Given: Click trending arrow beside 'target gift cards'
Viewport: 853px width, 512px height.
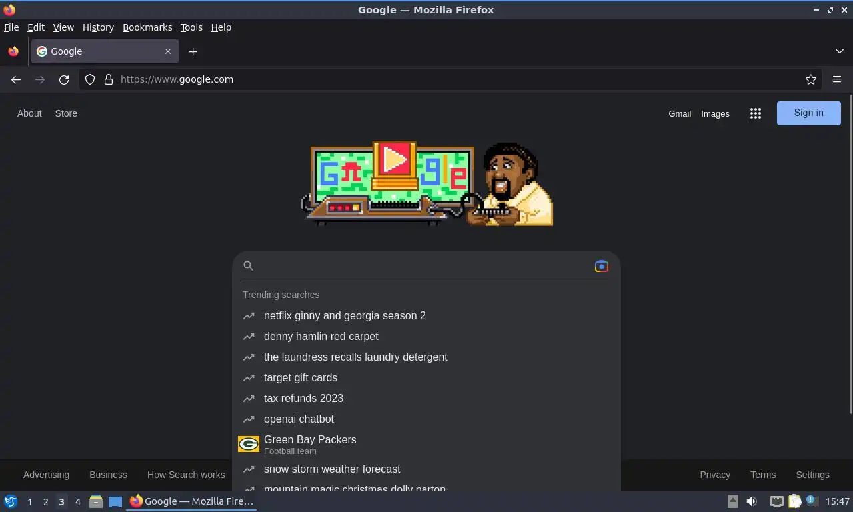Looking at the screenshot, I should [249, 378].
